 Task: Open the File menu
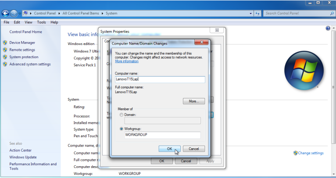tap(7, 22)
